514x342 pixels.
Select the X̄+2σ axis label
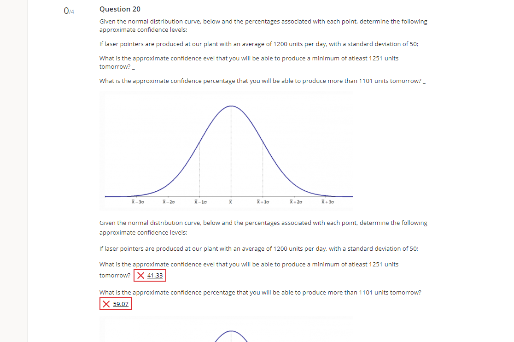pos(295,201)
